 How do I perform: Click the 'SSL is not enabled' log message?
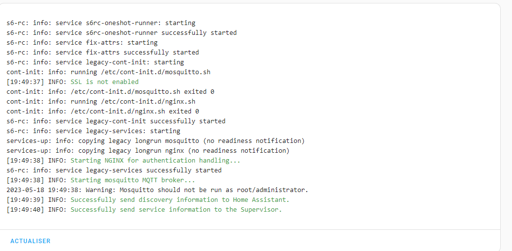105,82
